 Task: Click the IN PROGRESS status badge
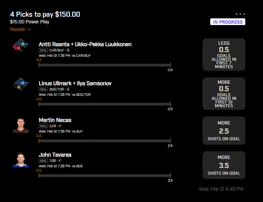[x=228, y=22]
